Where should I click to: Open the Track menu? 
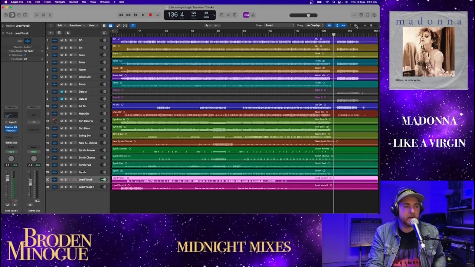coord(47,2)
